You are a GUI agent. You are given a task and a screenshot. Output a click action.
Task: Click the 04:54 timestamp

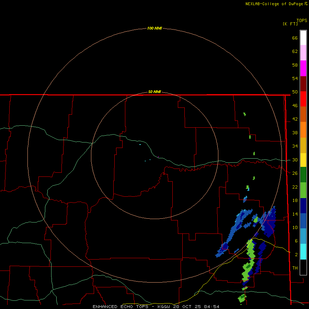tap(211, 307)
